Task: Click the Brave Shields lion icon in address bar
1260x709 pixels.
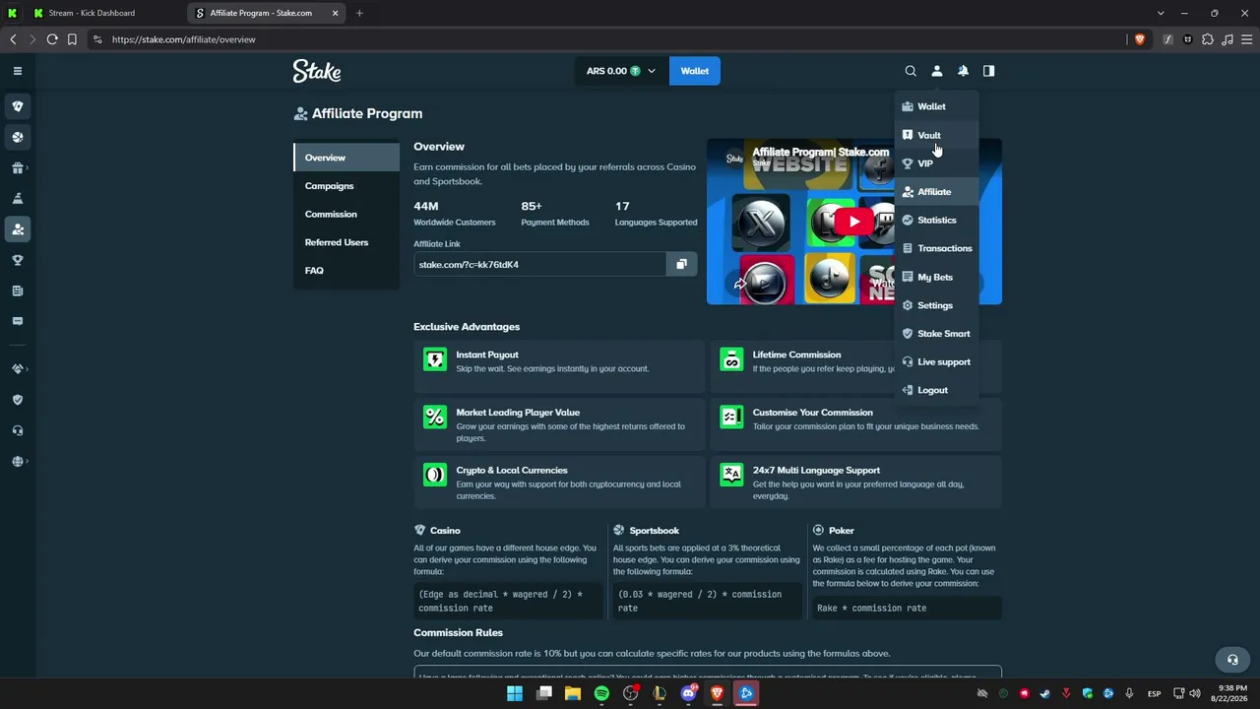Action: click(1140, 39)
